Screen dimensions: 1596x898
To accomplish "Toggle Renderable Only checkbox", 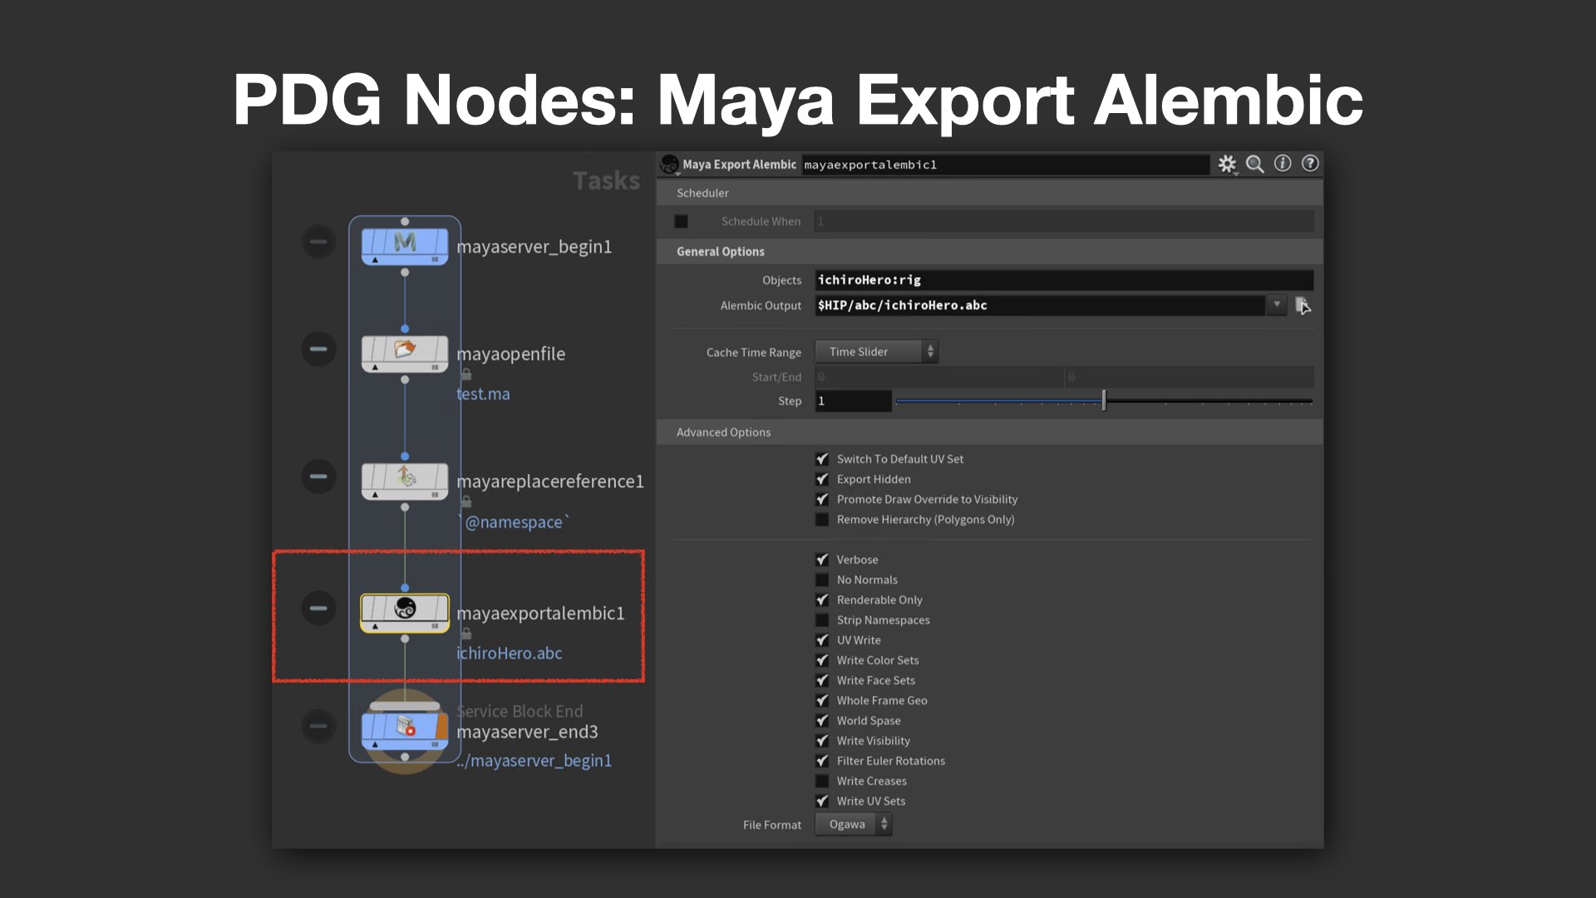I will tap(822, 599).
